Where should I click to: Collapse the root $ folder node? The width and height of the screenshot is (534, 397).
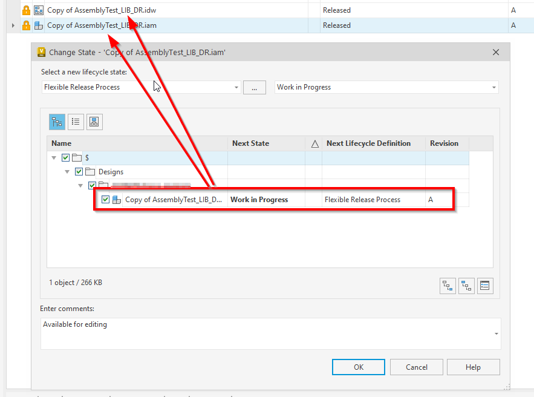[53, 157]
